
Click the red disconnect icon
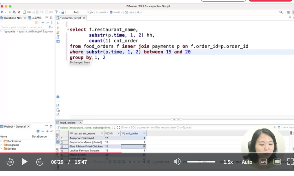(x=19, y=12)
